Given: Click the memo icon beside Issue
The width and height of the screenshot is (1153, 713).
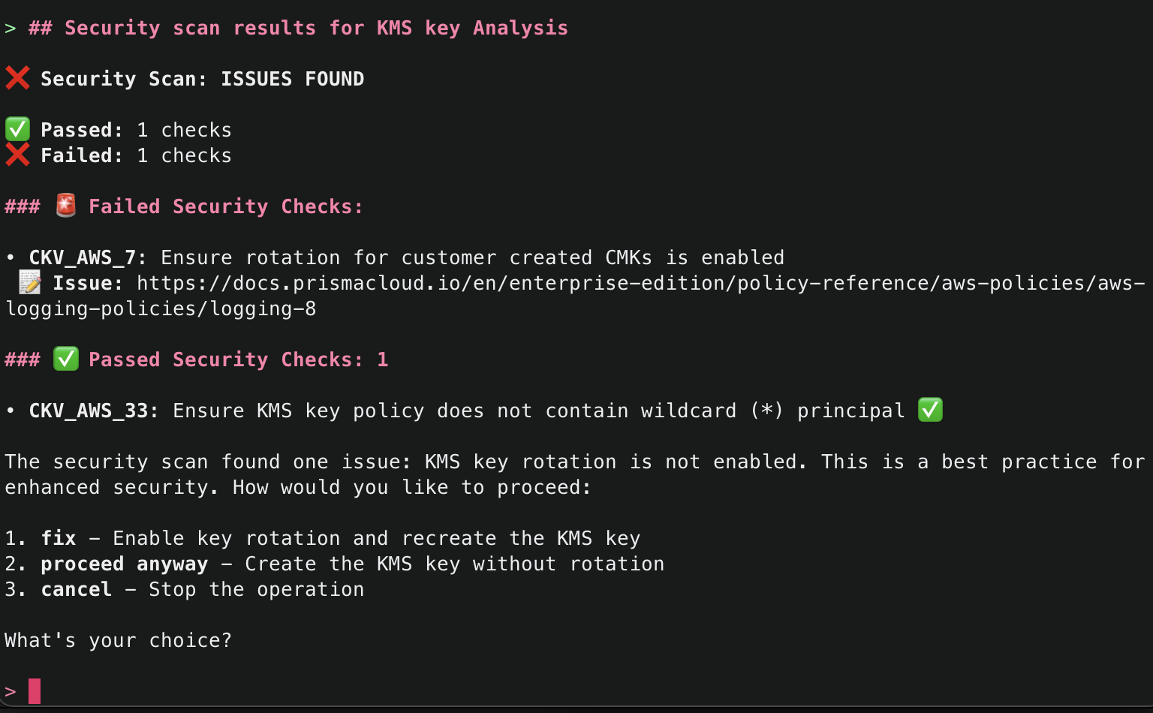Looking at the screenshot, I should point(30,283).
